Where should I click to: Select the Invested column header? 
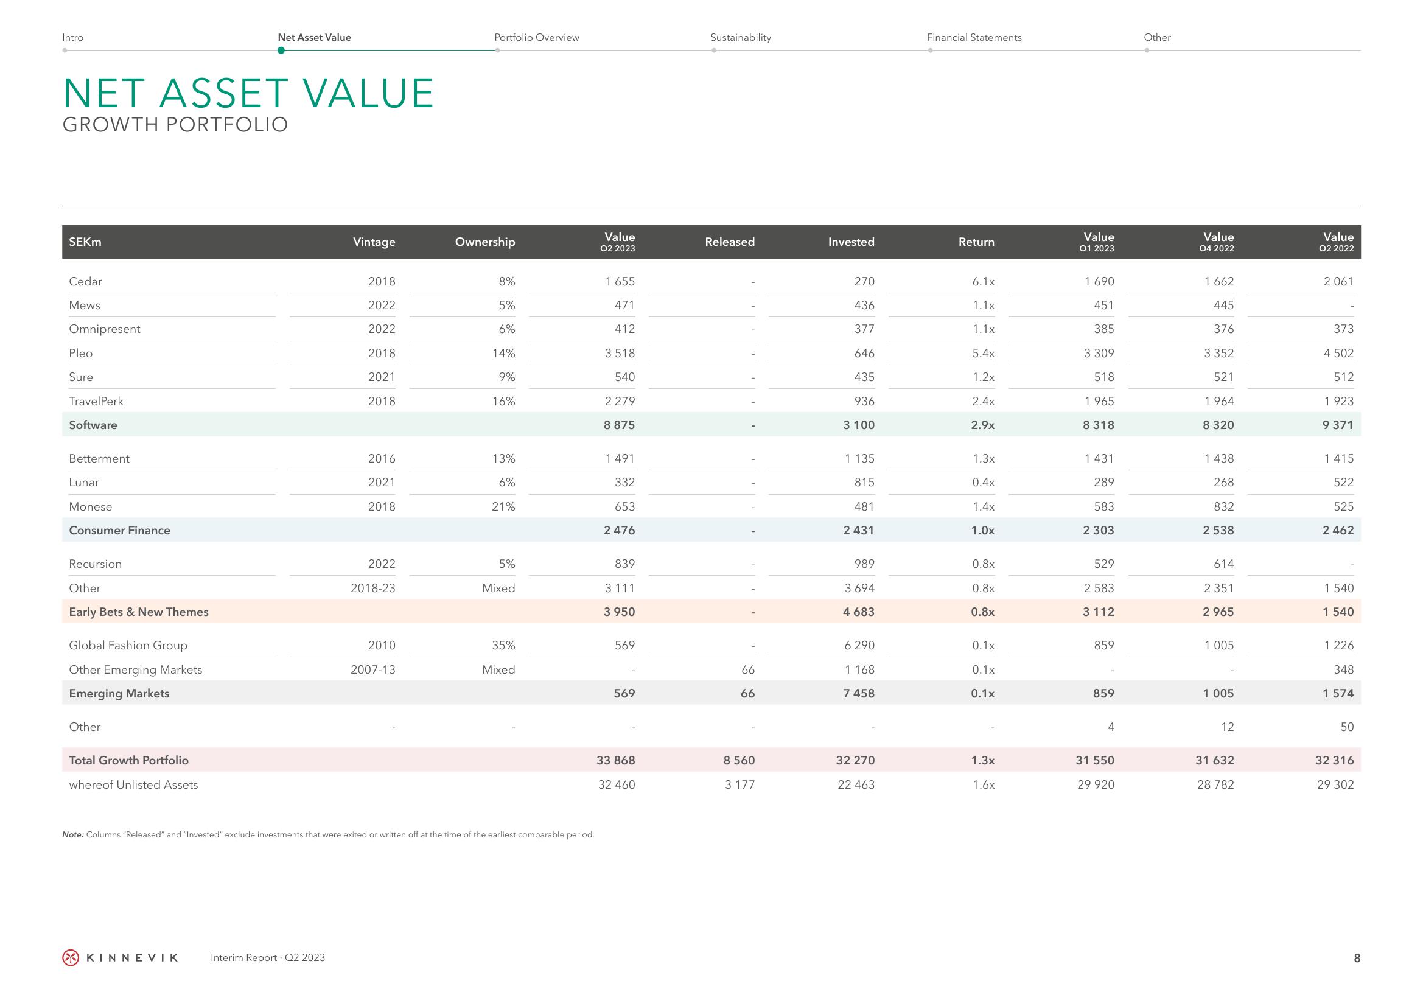point(851,242)
